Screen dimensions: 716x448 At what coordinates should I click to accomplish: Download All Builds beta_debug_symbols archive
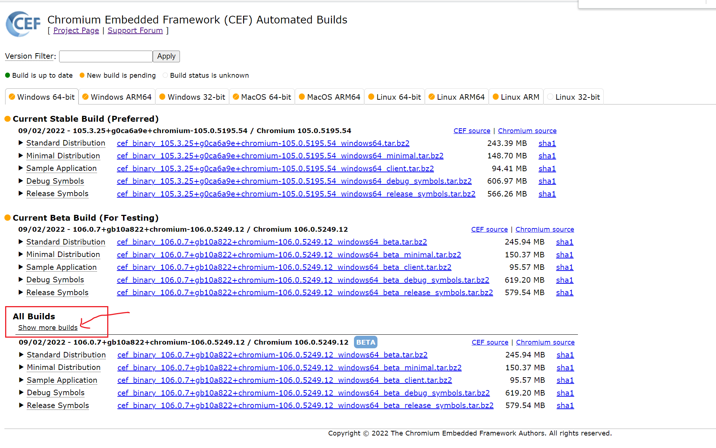pyautogui.click(x=304, y=393)
